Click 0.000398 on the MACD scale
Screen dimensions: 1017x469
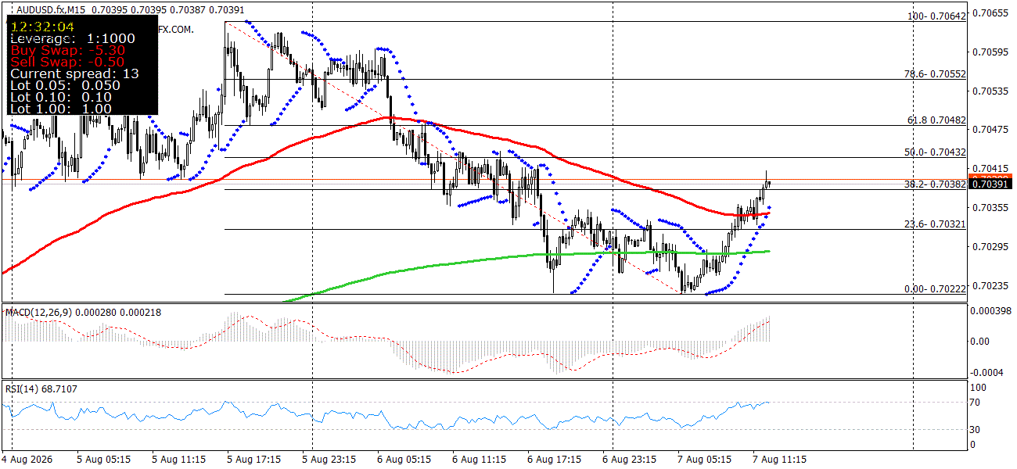[990, 312]
